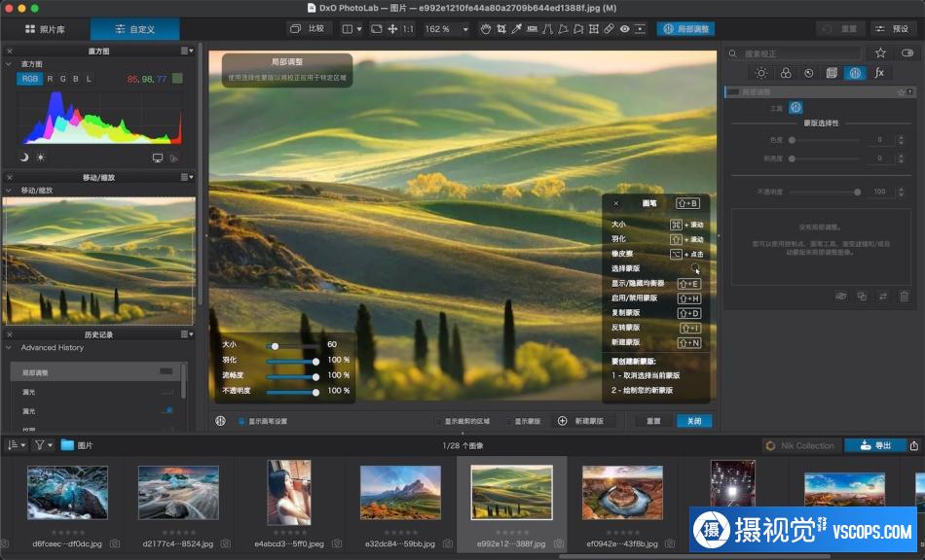925x560 pixels.
Task: Select the ReShape grid tool
Action: tap(594, 29)
